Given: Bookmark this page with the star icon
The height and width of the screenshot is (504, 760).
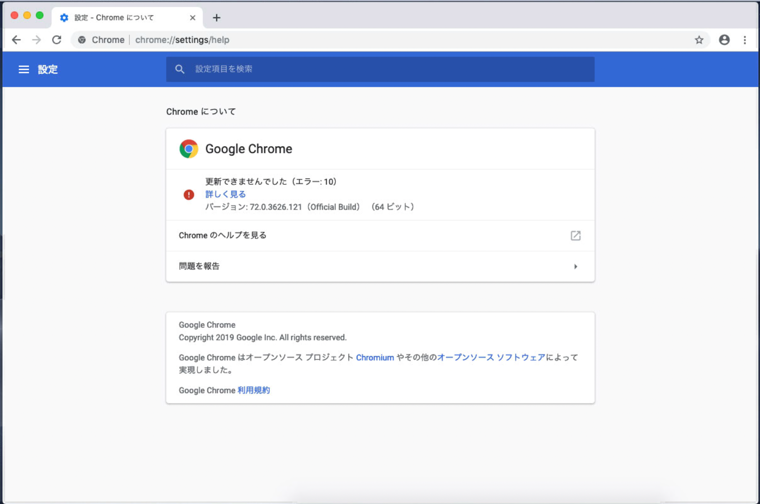Looking at the screenshot, I should (x=699, y=40).
